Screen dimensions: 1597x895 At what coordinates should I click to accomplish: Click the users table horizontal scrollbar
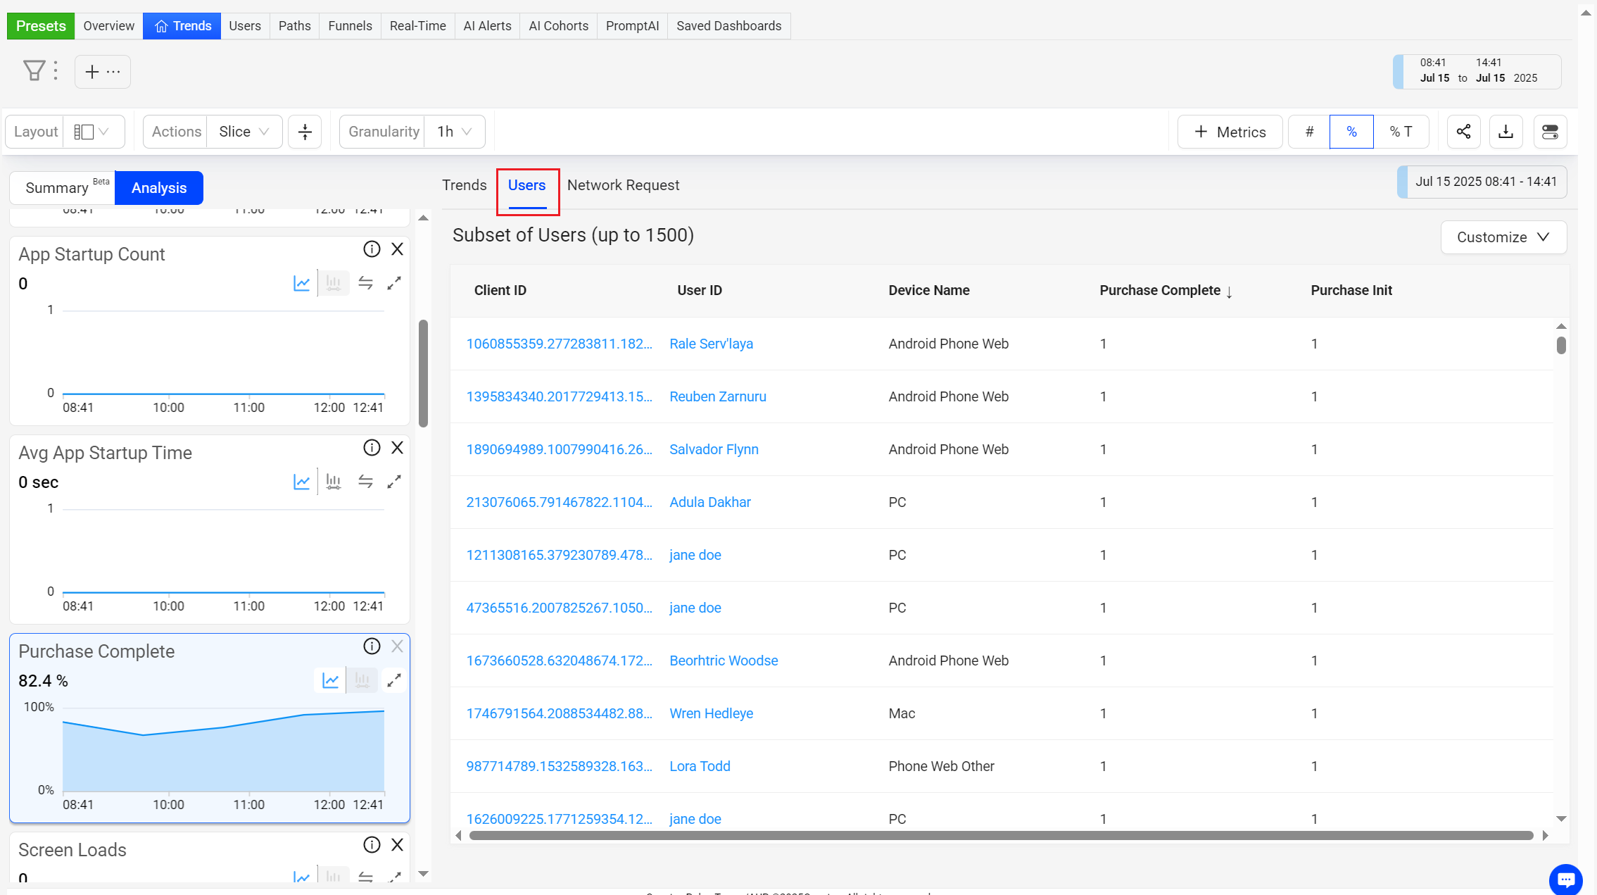point(999,835)
